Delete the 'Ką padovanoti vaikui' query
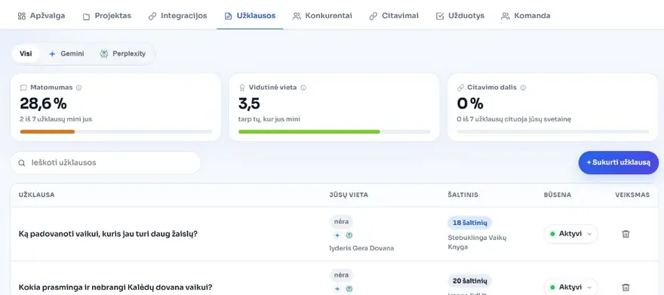This screenshot has width=664, height=295. [x=626, y=234]
